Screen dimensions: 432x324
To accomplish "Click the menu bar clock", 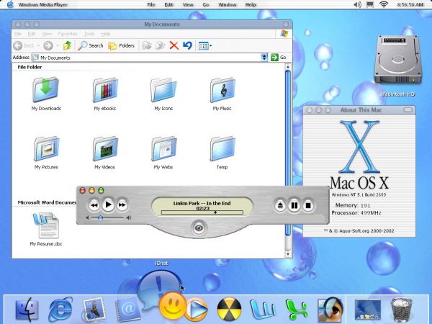I will [410, 5].
